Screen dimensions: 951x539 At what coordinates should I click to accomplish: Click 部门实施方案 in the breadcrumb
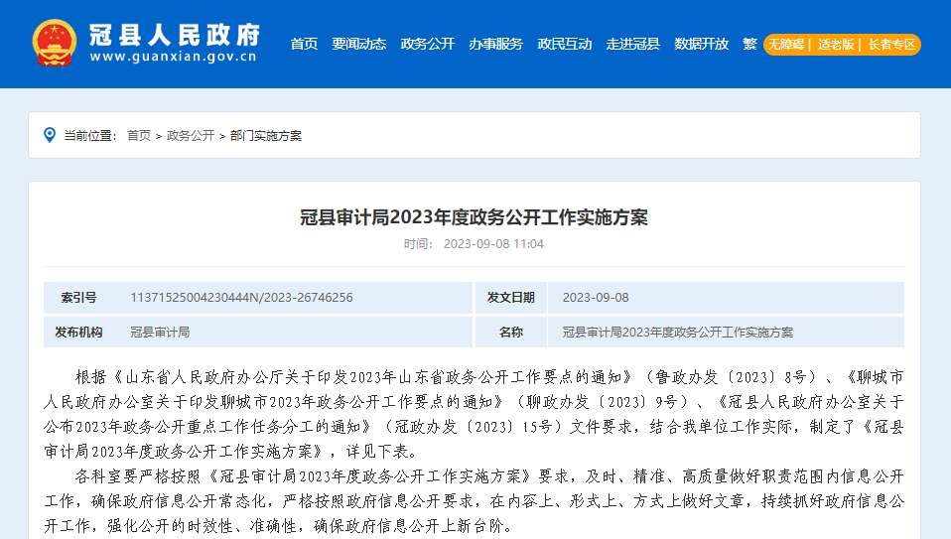[266, 136]
